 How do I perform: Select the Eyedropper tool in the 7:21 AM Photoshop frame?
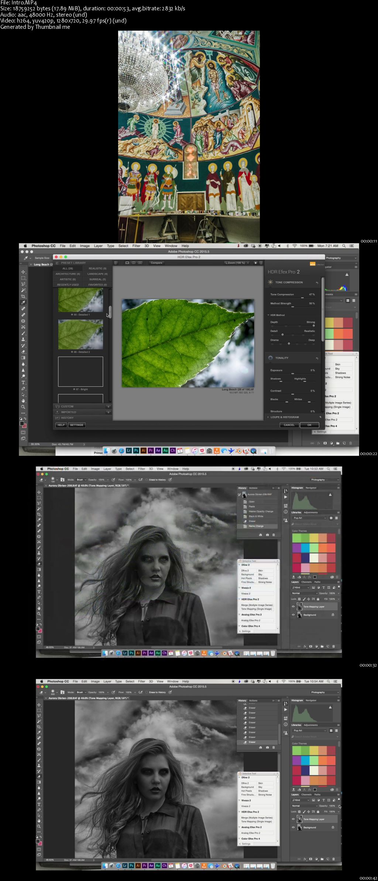(23, 302)
